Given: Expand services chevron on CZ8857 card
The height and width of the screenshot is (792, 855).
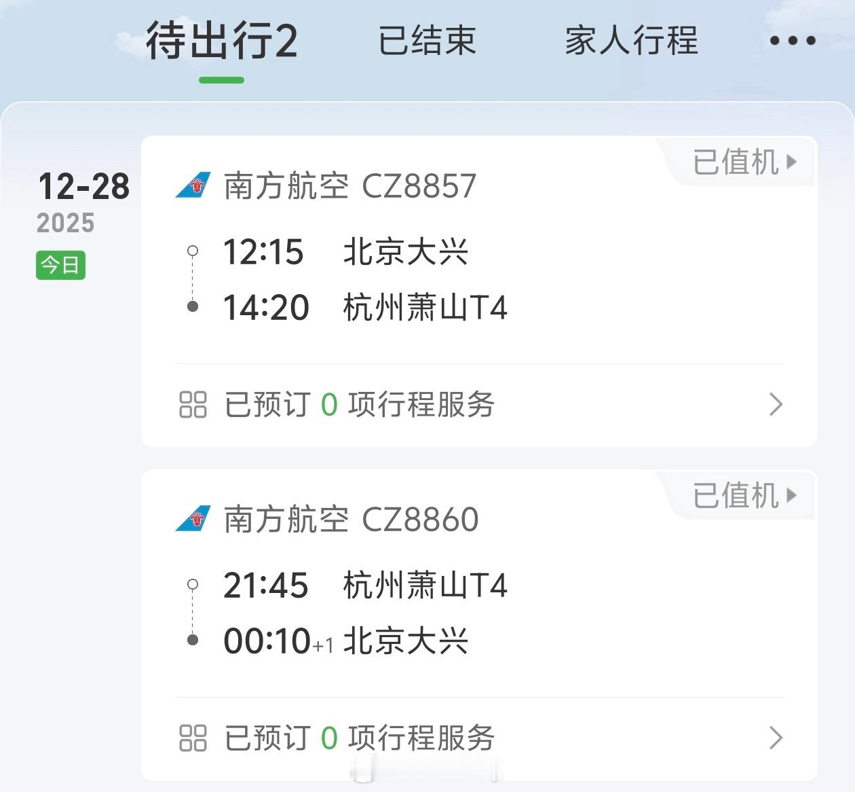Looking at the screenshot, I should coord(776,404).
